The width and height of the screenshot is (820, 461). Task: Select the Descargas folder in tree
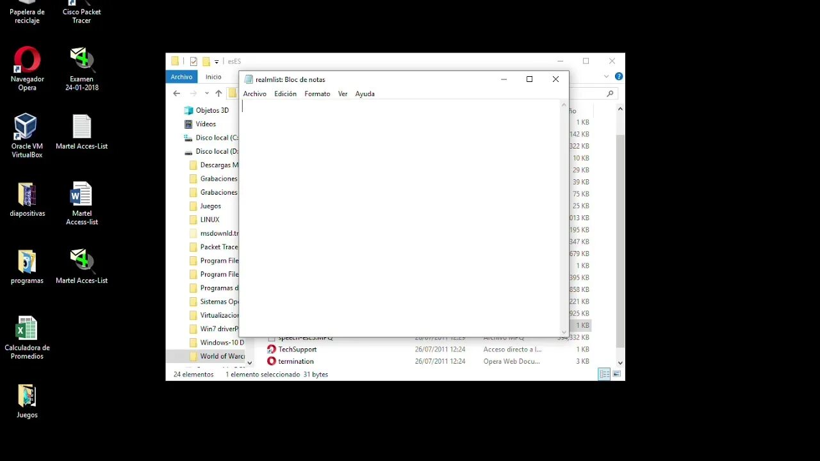[x=213, y=165]
